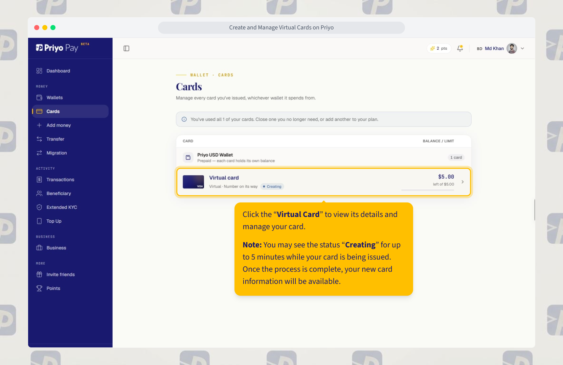
Task: Click the Beneficiary people icon
Action: 39,193
